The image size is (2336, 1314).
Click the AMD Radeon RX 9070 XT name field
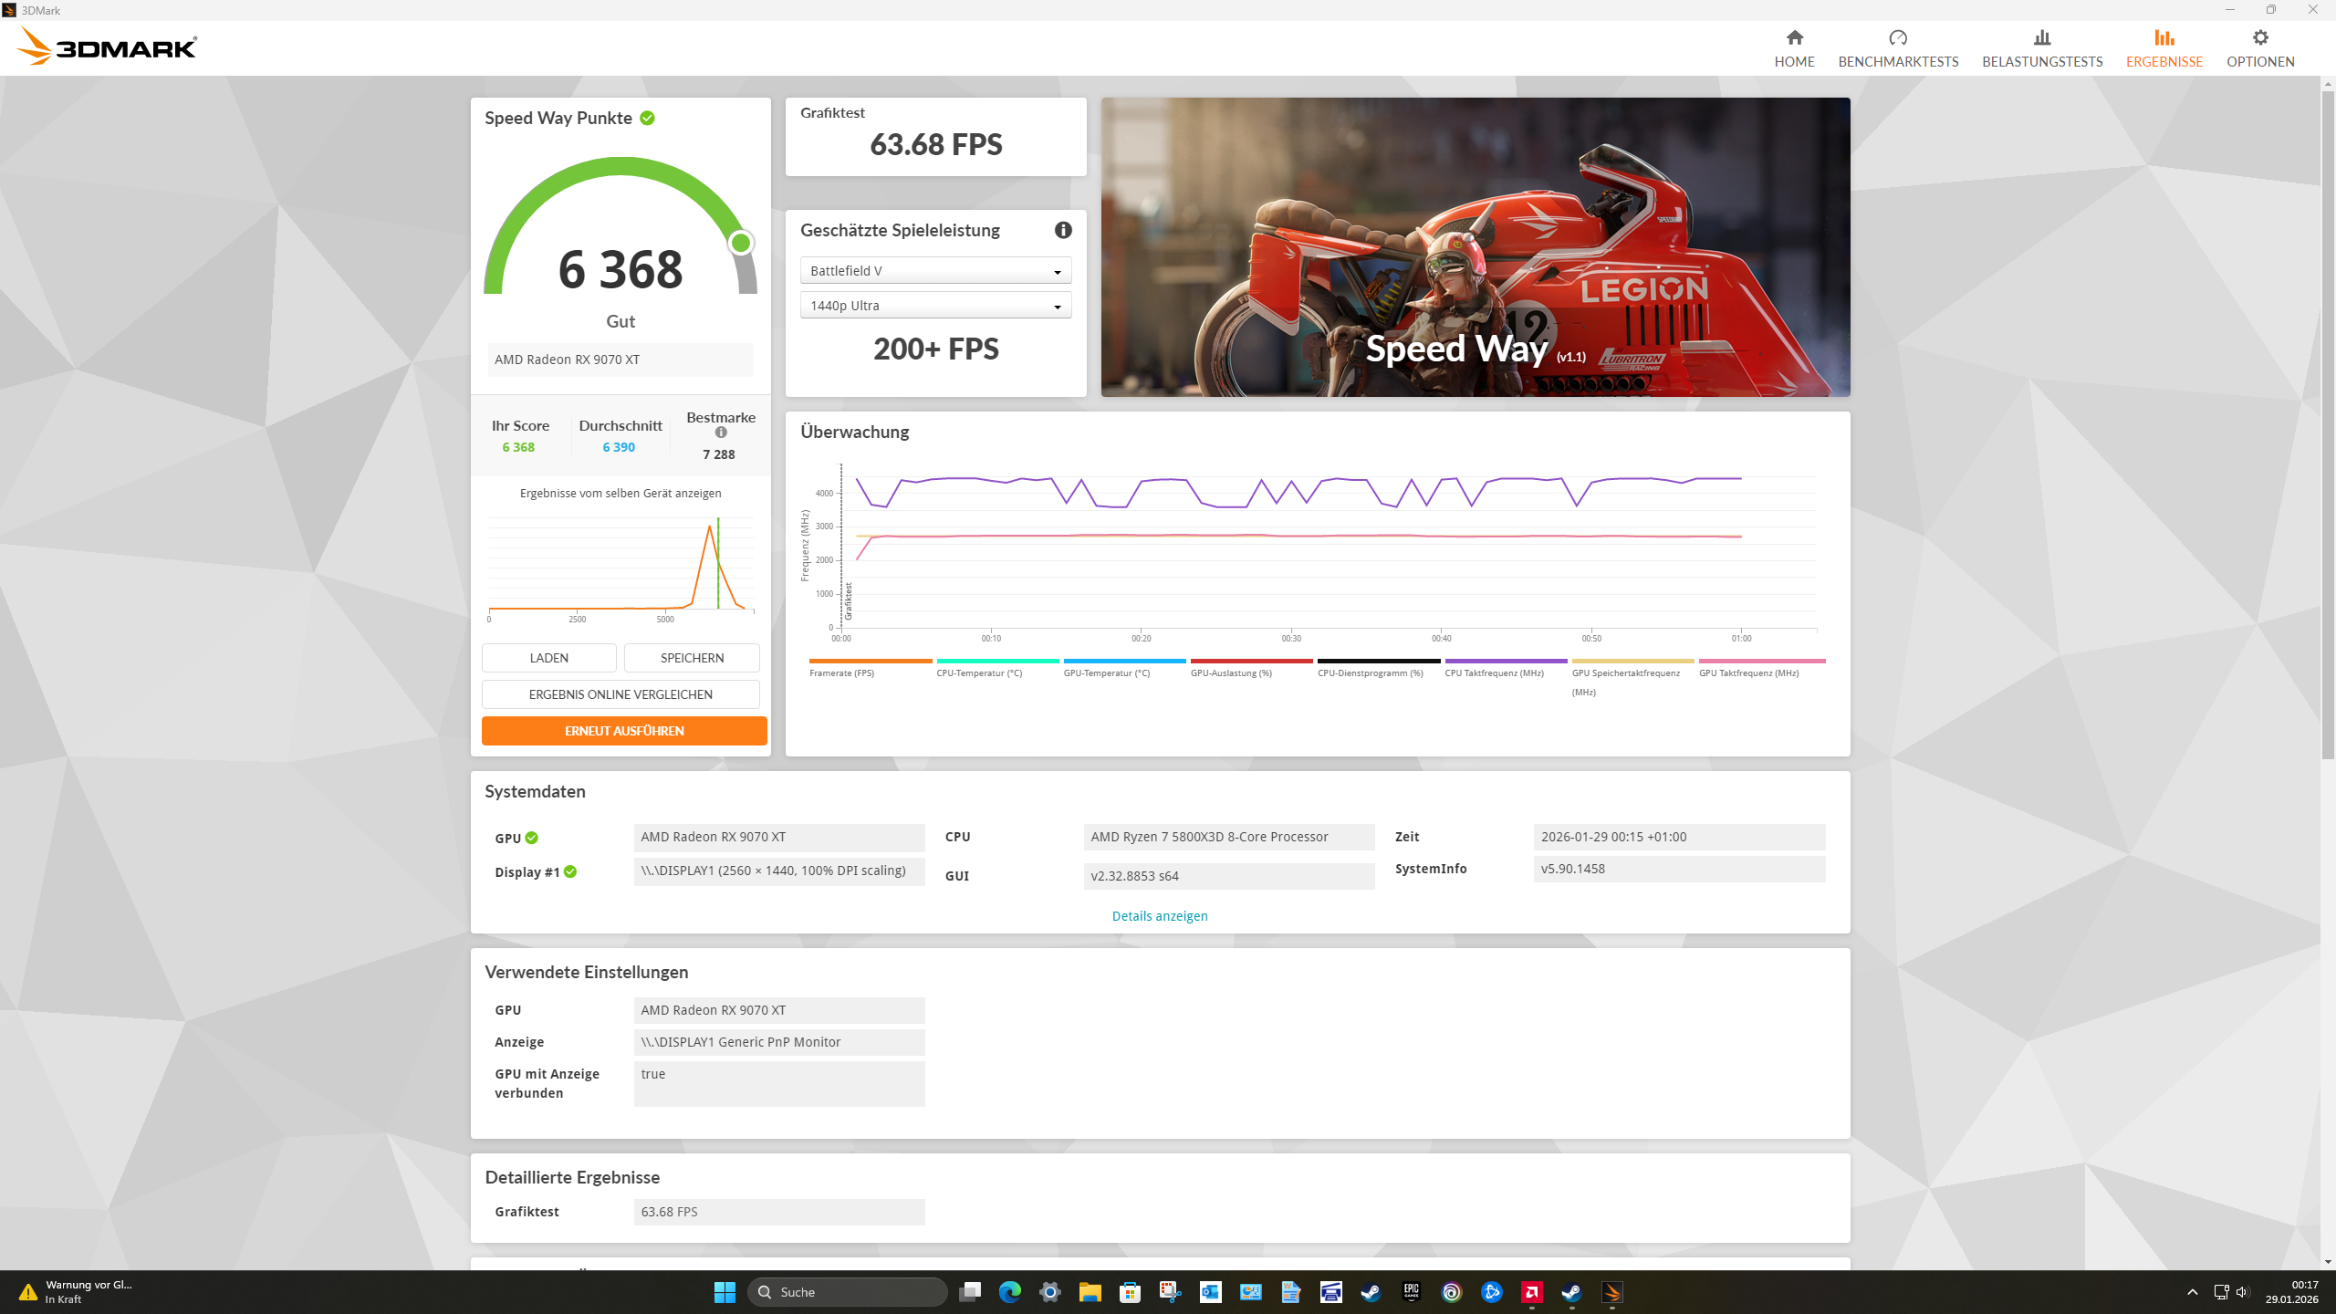coord(620,359)
